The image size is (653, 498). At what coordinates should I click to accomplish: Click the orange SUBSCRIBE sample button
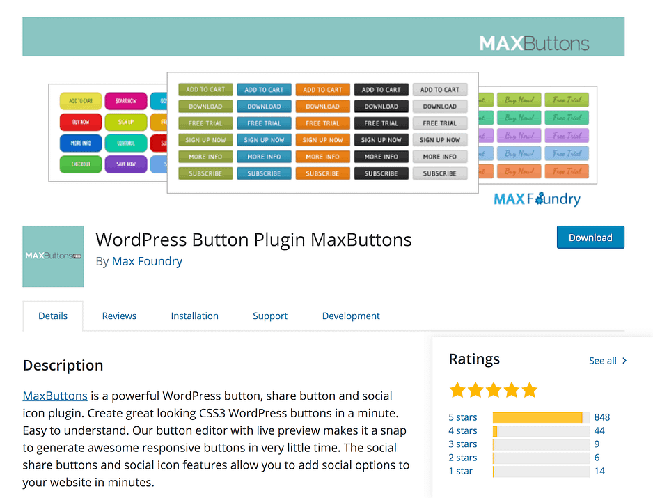[322, 173]
